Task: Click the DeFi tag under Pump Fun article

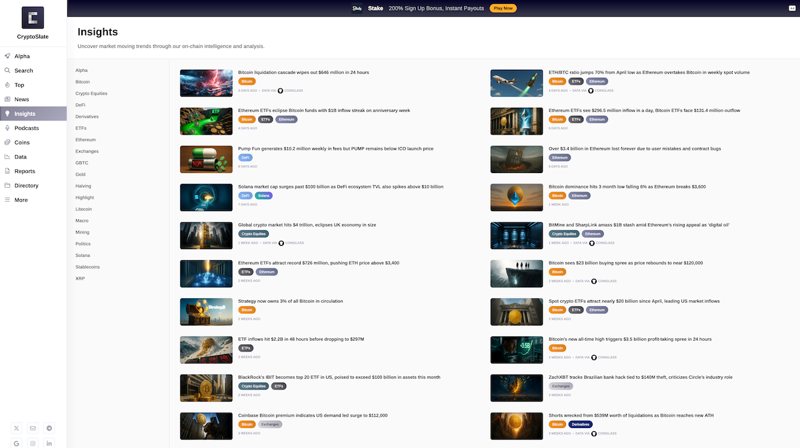Action: point(245,158)
